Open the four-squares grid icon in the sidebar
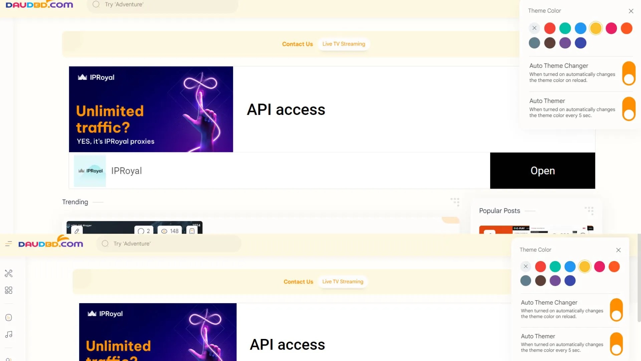 click(x=9, y=290)
